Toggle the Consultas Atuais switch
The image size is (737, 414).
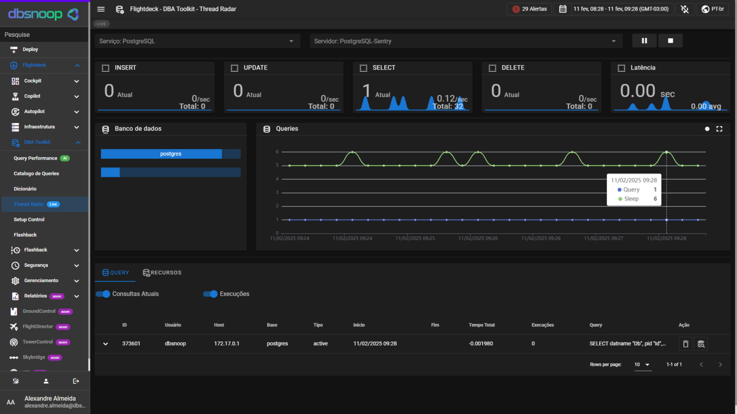click(x=103, y=294)
